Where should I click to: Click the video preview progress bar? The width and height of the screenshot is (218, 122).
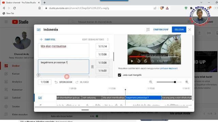point(154,57)
